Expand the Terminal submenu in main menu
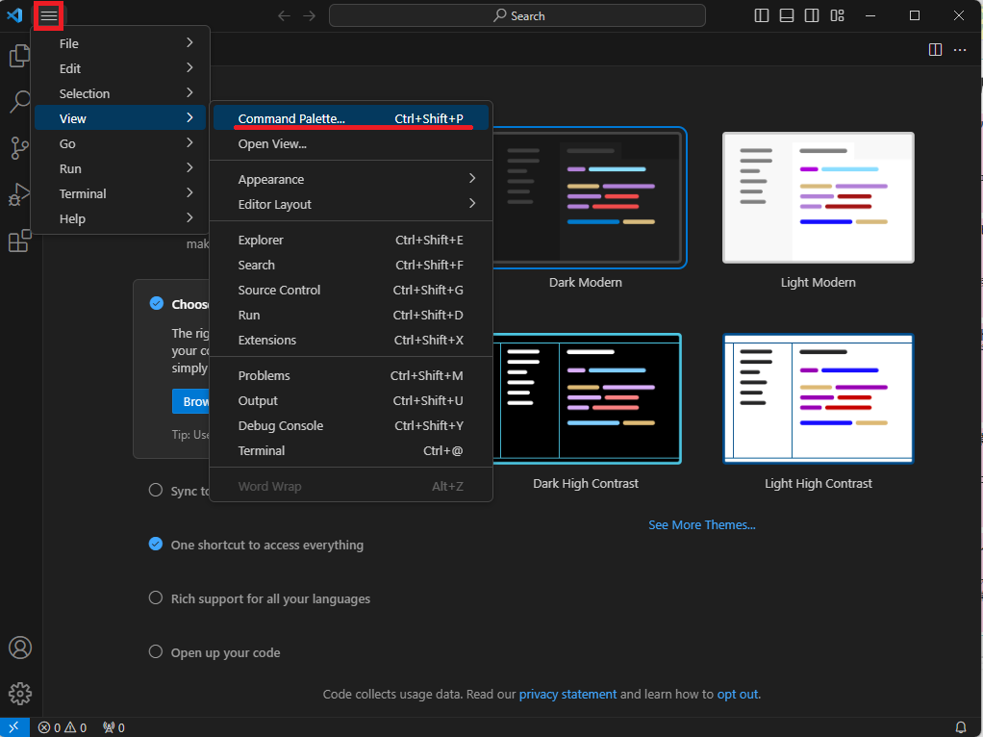 119,193
